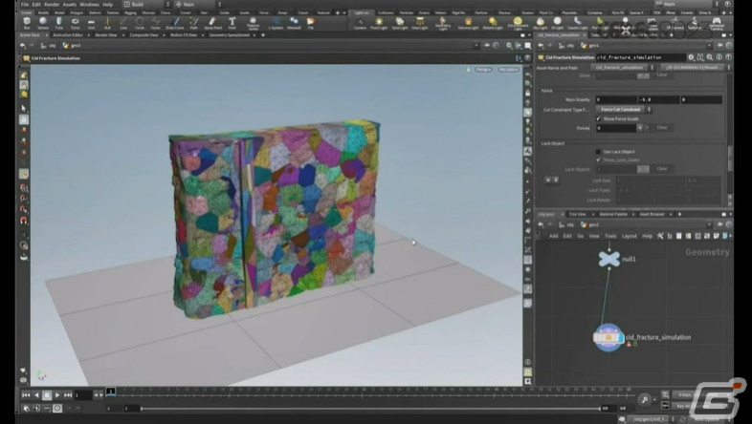Click the parameter pane vertical scrollbar
Screen dimensions: 752x424
point(730,158)
